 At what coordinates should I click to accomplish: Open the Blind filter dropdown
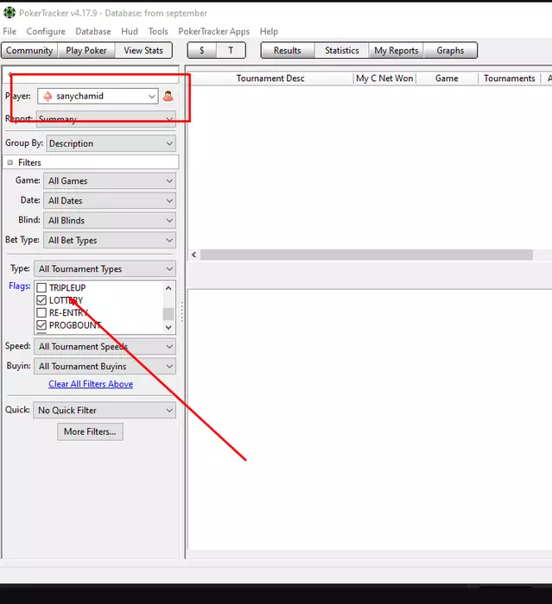point(110,220)
